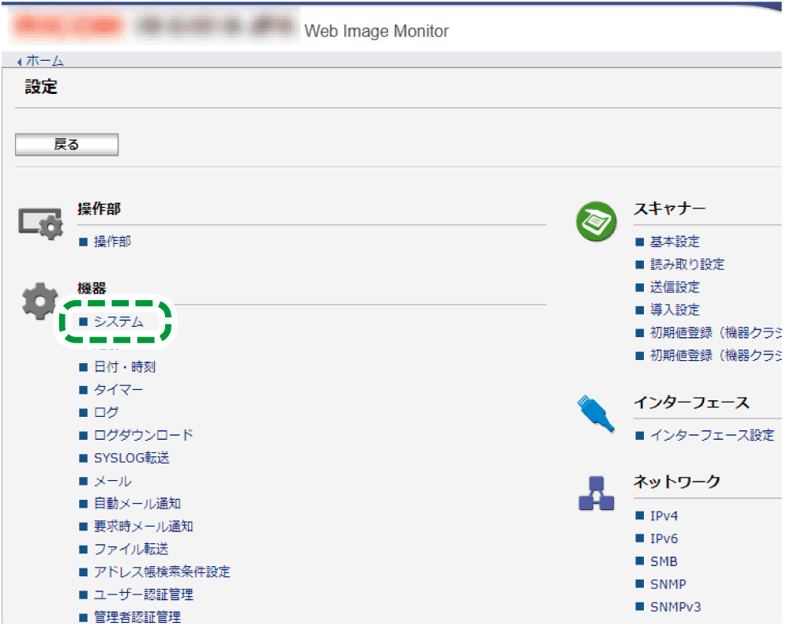Open the システム settings link
Image resolution: width=794 pixels, height=634 pixels.
119,321
